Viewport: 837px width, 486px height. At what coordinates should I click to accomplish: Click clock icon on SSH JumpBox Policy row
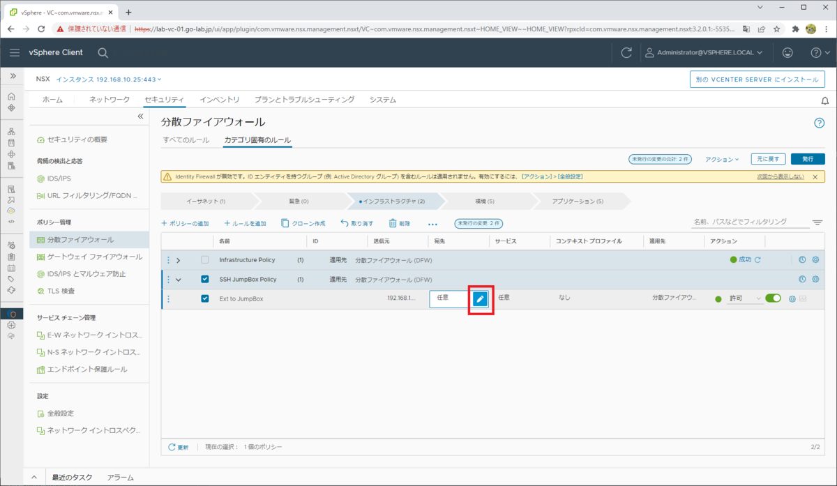802,280
